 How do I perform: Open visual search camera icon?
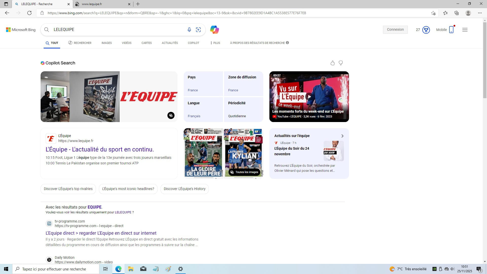pyautogui.click(x=198, y=30)
